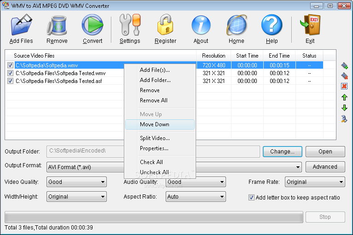Open Properties... from the context menu
The width and height of the screenshot is (353, 235).
point(160,148)
